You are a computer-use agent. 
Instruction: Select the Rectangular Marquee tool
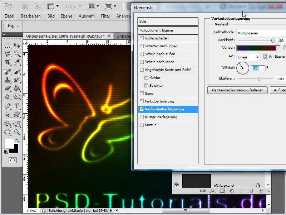coord(8,45)
